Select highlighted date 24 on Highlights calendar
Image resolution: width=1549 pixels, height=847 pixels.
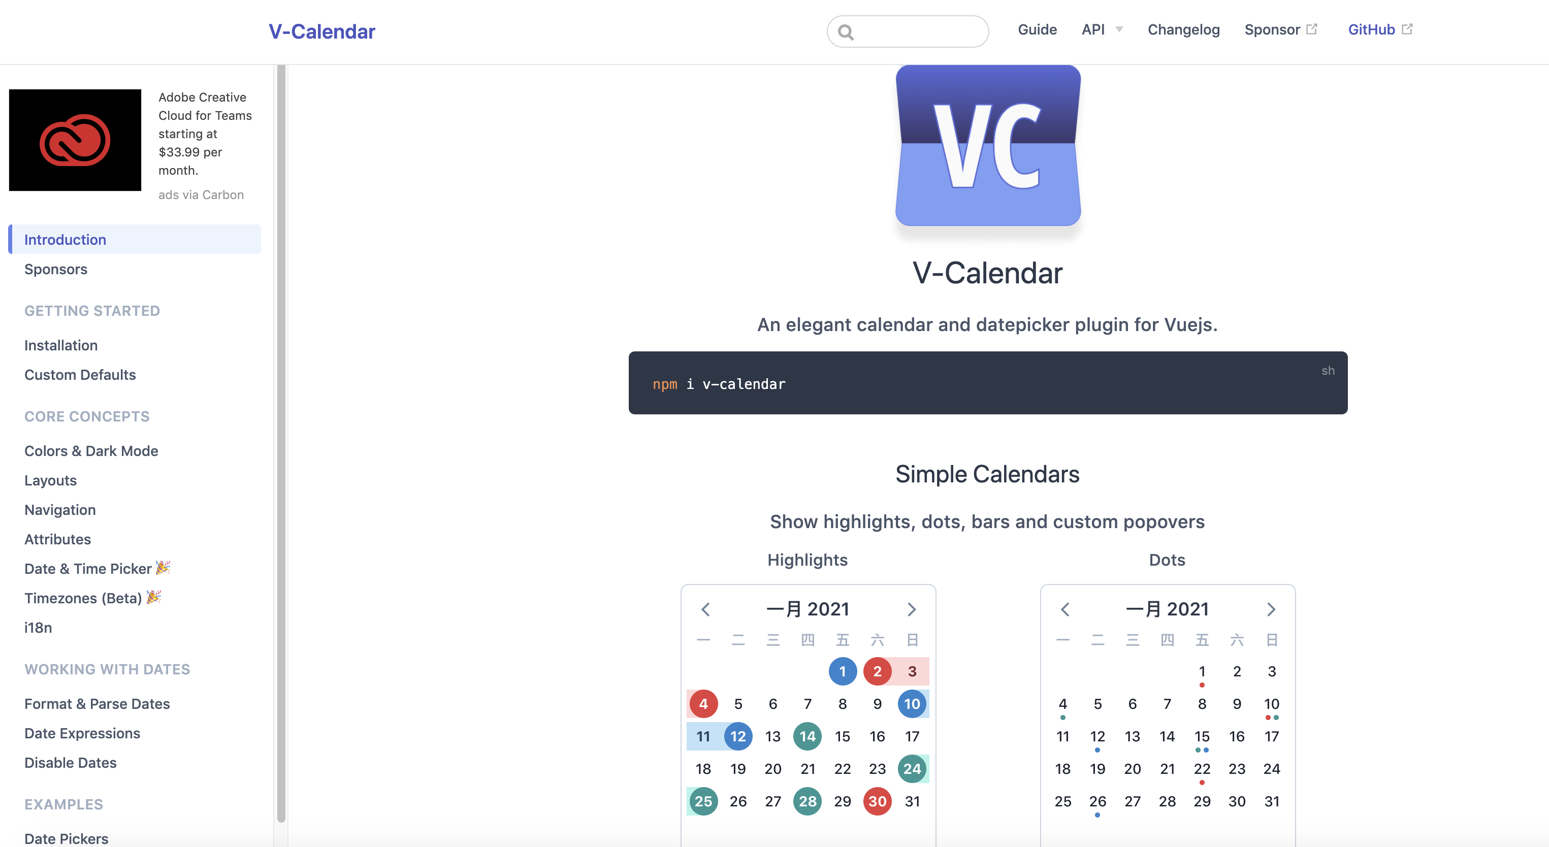click(x=912, y=768)
